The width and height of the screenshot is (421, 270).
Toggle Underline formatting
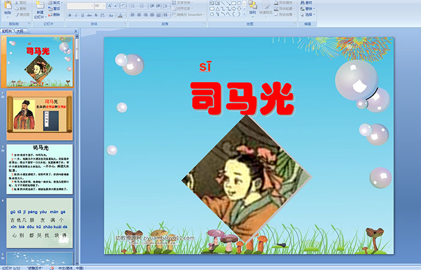click(82, 15)
